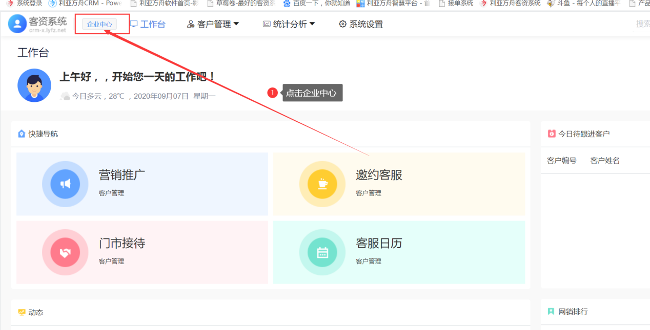Expand the 统计分析 dropdown menu
The height and width of the screenshot is (330, 650).
(x=289, y=24)
